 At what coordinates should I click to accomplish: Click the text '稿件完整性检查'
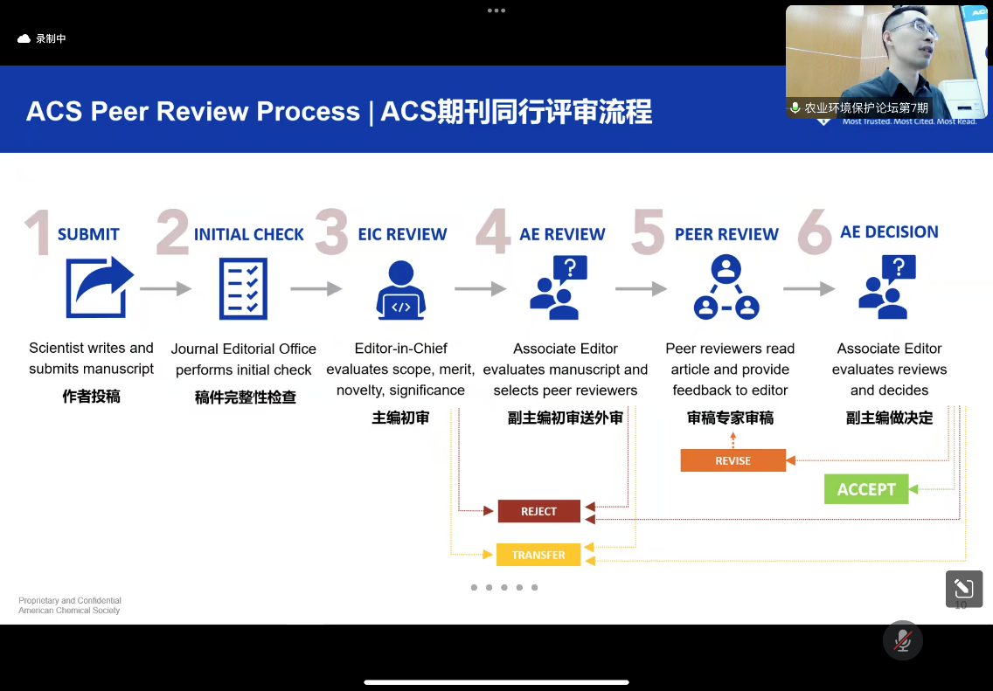[245, 397]
